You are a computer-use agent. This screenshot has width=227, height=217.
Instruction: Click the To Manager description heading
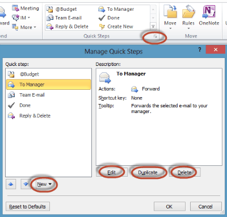pyautogui.click(x=131, y=74)
